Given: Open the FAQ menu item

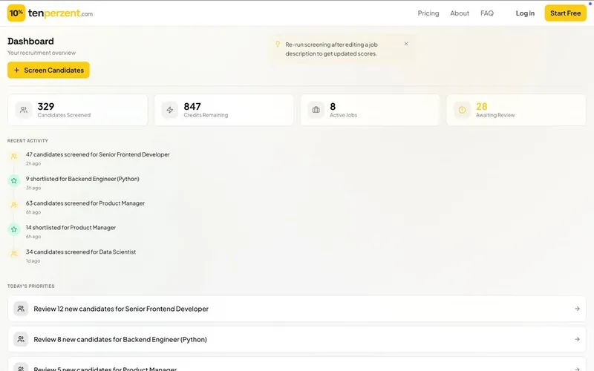Looking at the screenshot, I should point(487,13).
